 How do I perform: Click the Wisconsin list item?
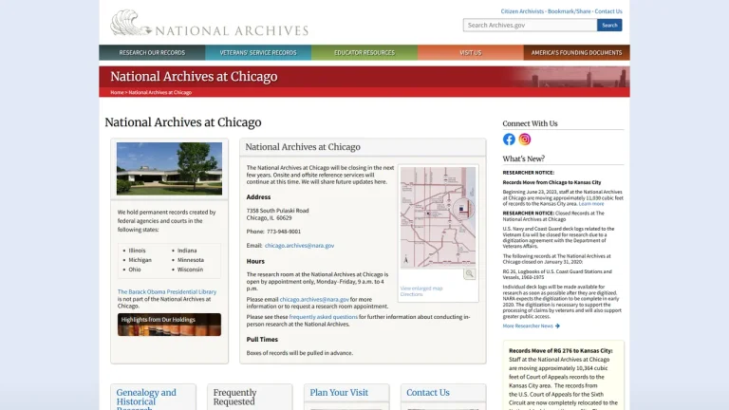click(190, 270)
